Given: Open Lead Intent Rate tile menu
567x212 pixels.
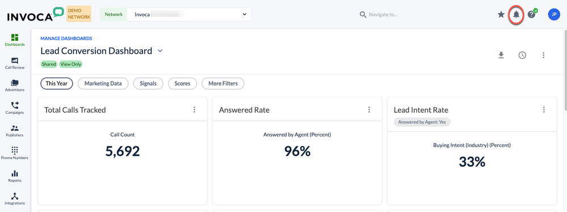Looking at the screenshot, I should 544,109.
